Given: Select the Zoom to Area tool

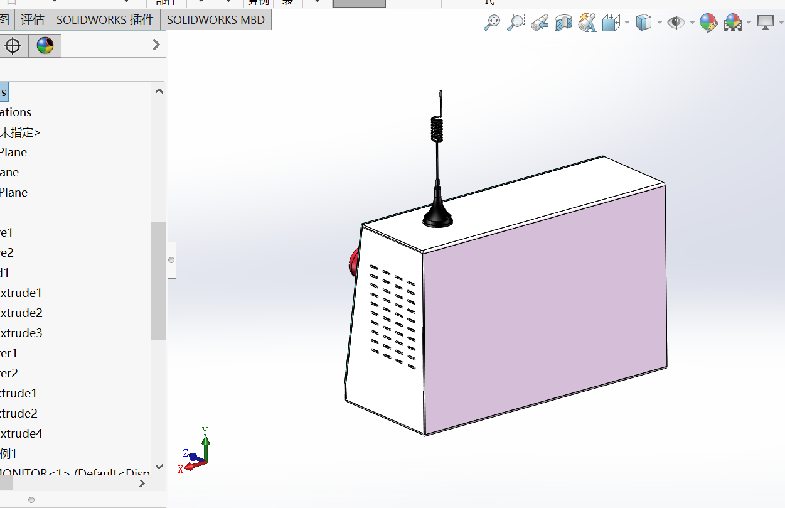Looking at the screenshot, I should (515, 23).
